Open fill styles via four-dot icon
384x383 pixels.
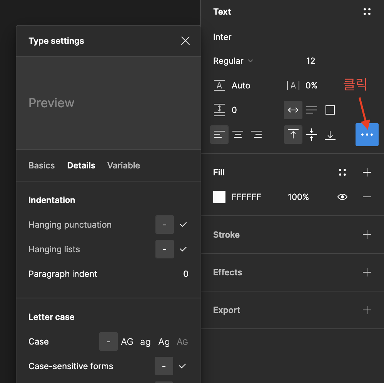342,172
